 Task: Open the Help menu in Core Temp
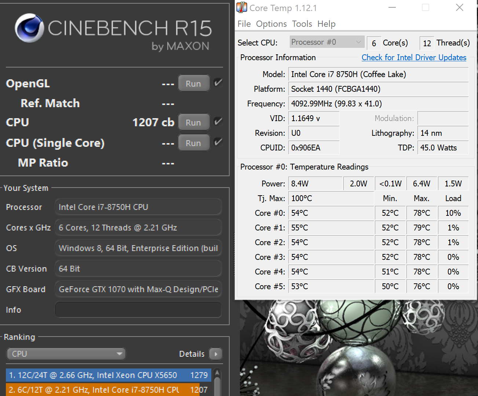[x=326, y=24]
